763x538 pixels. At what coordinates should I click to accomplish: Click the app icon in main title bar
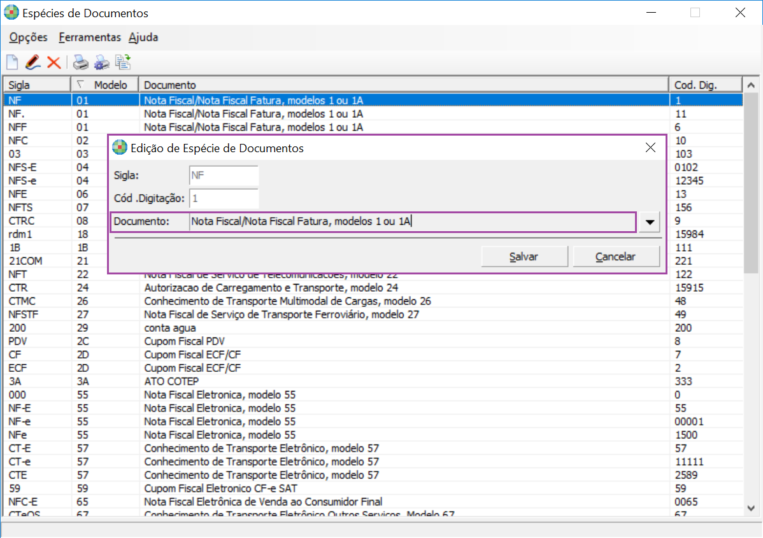click(x=11, y=13)
